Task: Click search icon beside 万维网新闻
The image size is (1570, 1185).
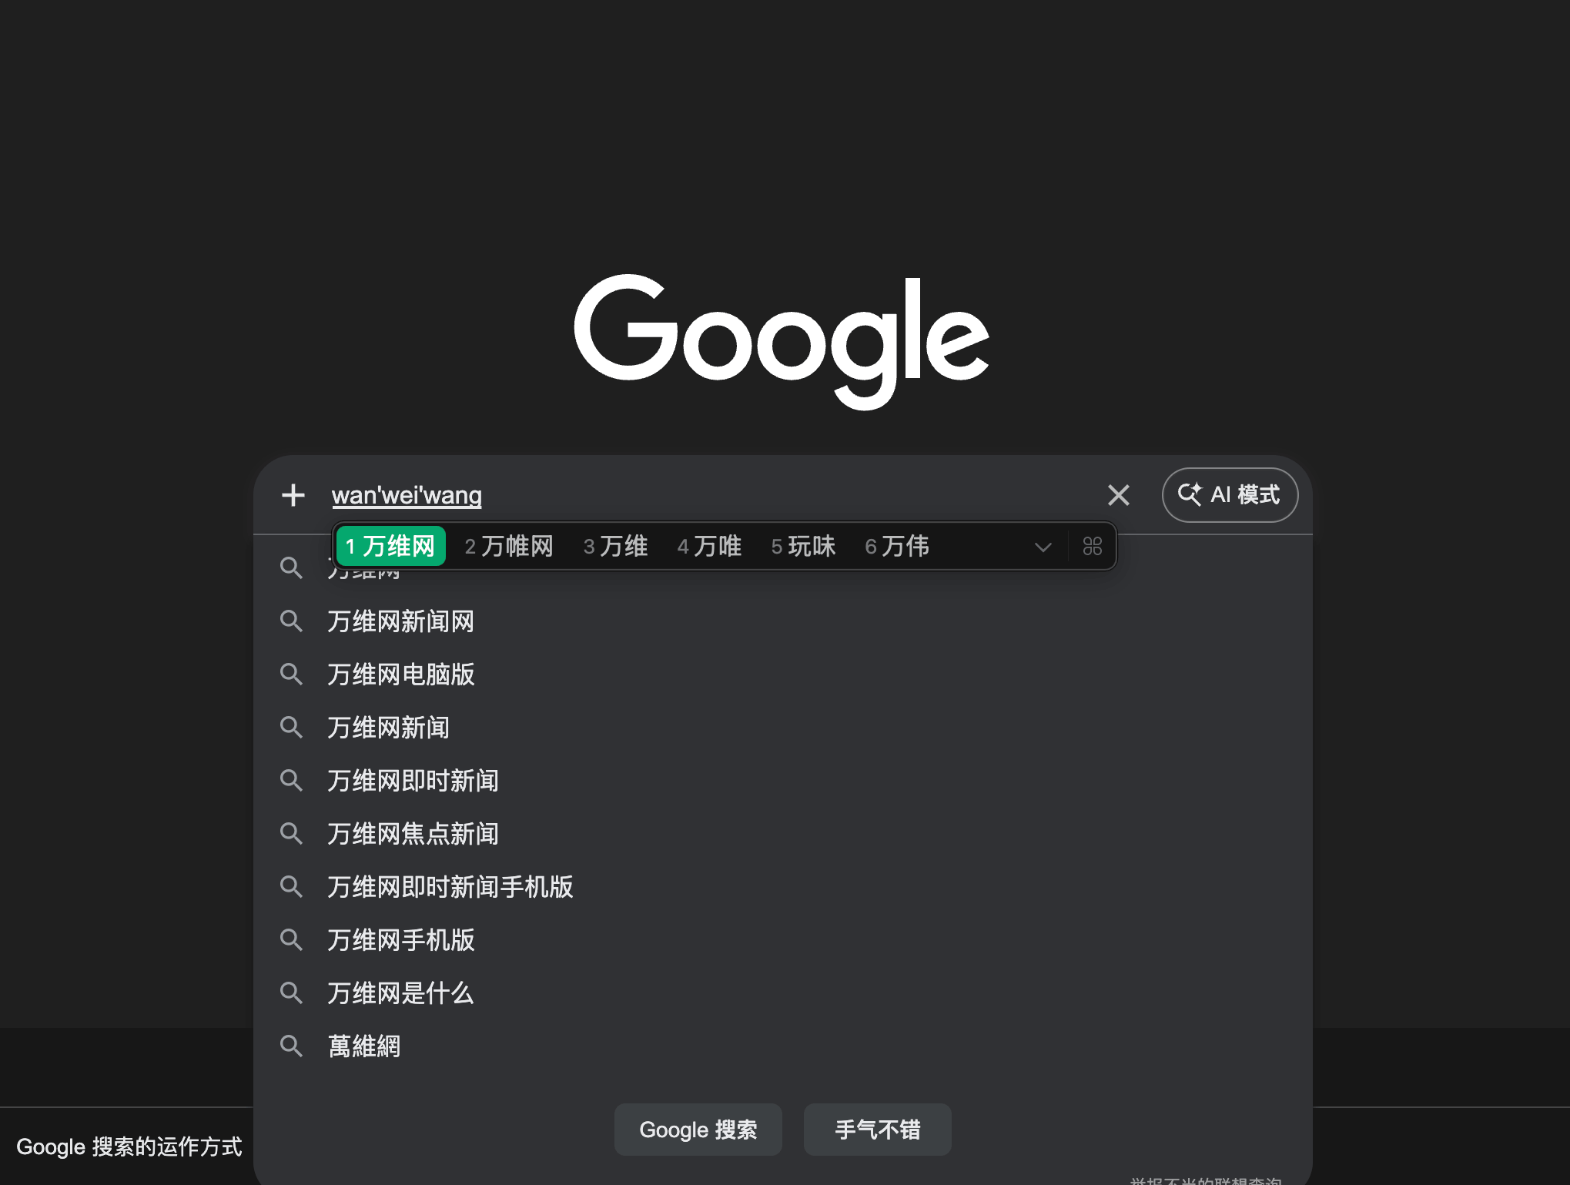Action: [x=291, y=728]
